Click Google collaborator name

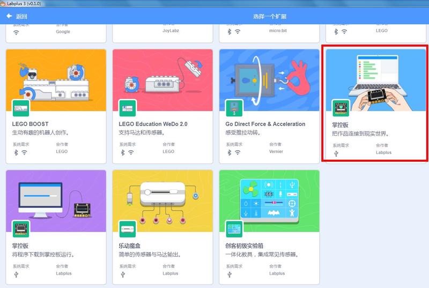(63, 32)
